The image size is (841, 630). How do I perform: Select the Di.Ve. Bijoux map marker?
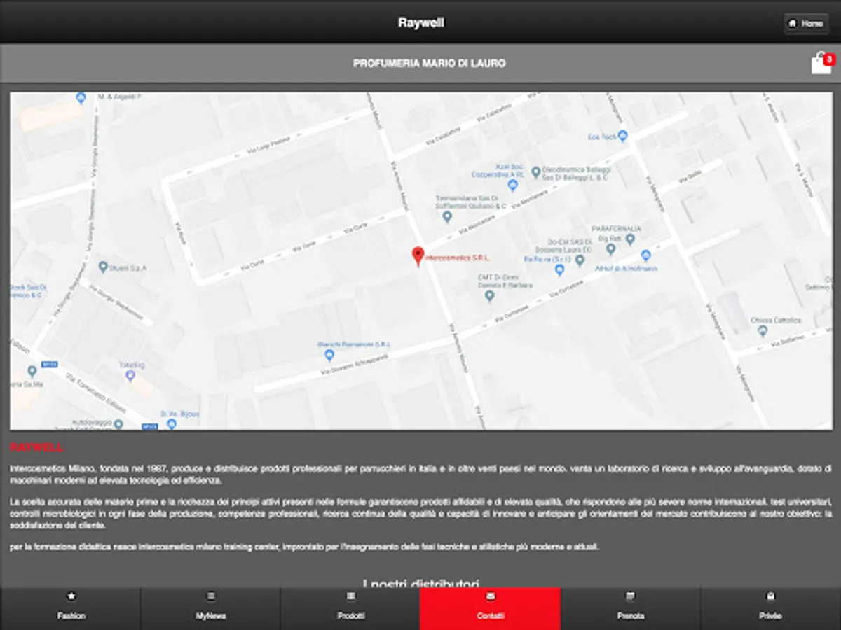172,423
